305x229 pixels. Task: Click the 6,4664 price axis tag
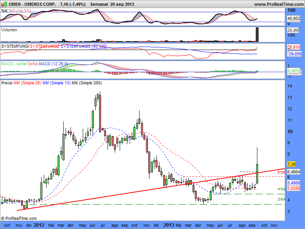tap(294, 172)
